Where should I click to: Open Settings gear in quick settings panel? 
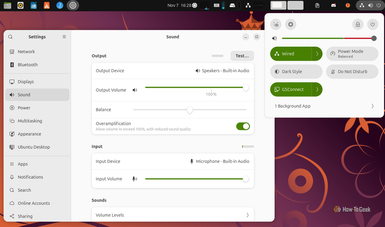click(x=291, y=24)
